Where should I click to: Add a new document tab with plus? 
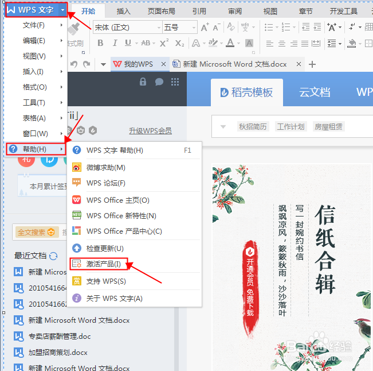coord(312,64)
